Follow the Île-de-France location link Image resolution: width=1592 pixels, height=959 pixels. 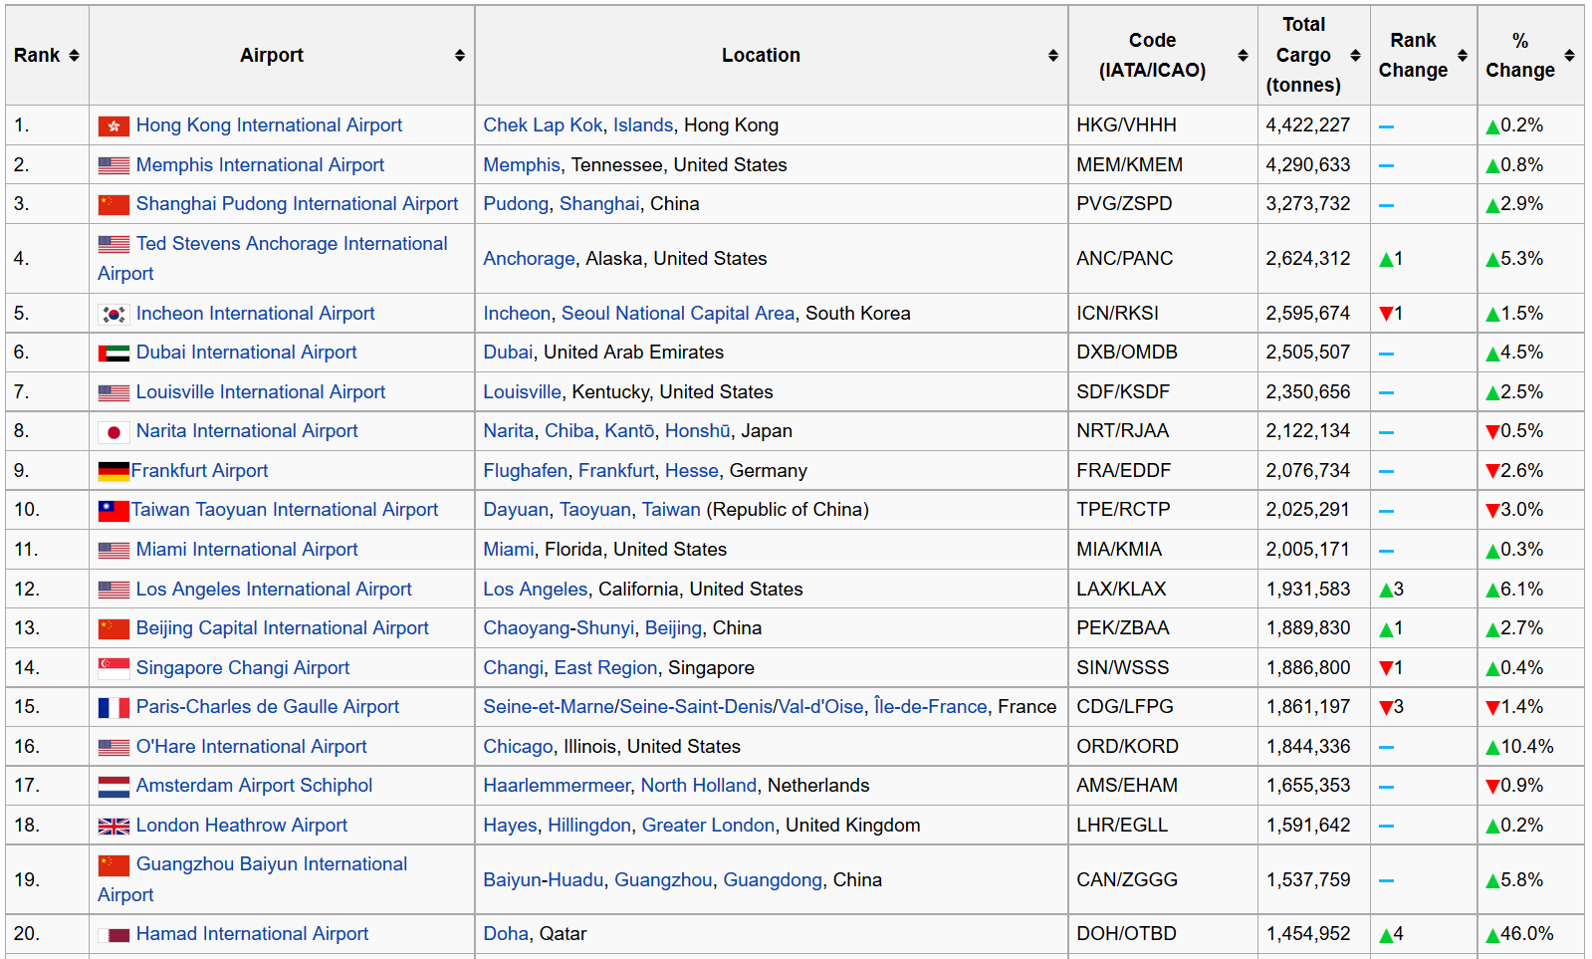pyautogui.click(x=930, y=707)
